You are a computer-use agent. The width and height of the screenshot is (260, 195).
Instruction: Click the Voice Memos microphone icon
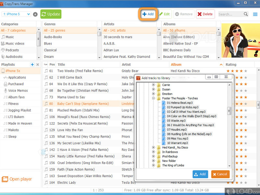click(6, 91)
